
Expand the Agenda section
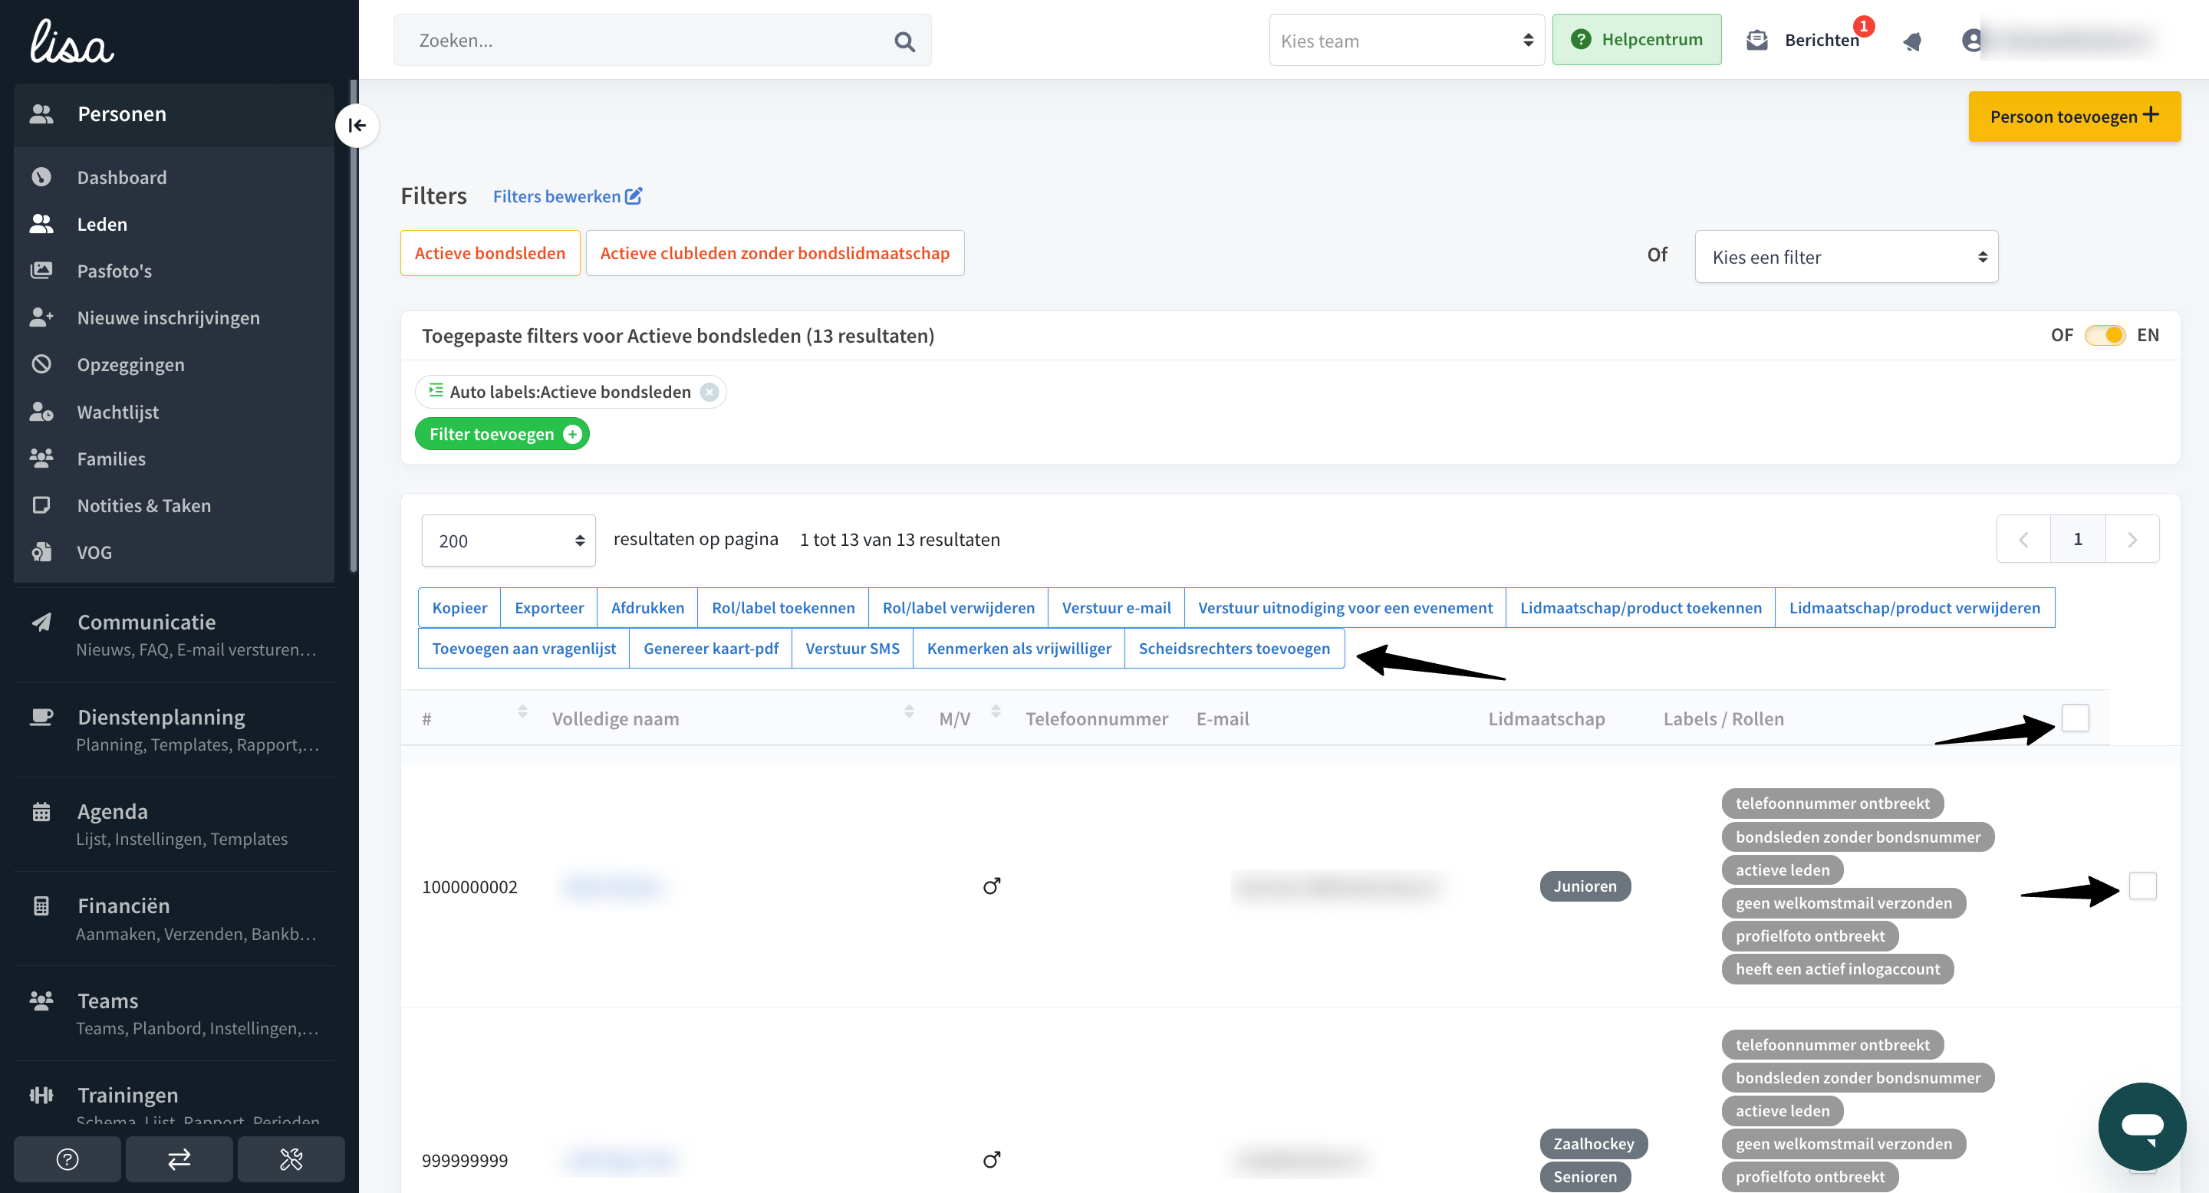point(173,823)
